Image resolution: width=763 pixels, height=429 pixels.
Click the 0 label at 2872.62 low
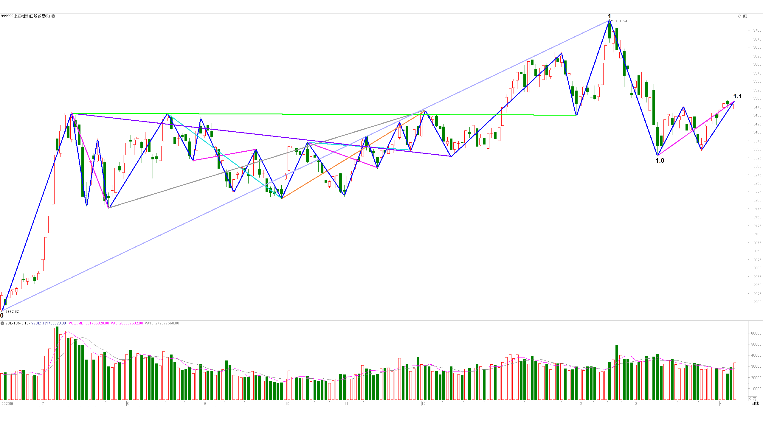pyautogui.click(x=2, y=315)
